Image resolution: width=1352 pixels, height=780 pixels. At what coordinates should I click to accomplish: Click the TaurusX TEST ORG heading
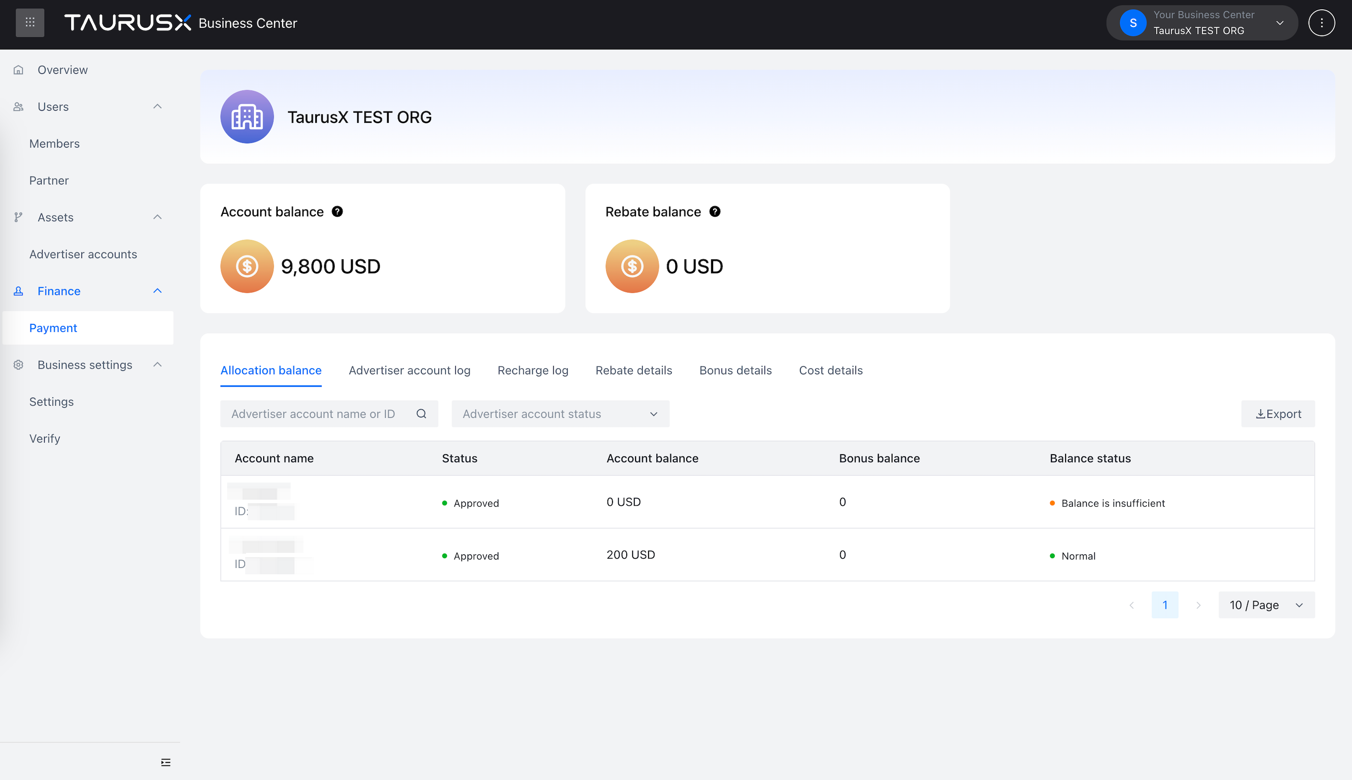click(359, 117)
